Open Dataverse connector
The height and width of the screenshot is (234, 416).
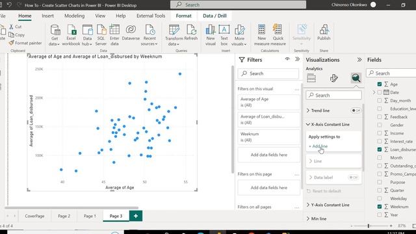[131, 32]
